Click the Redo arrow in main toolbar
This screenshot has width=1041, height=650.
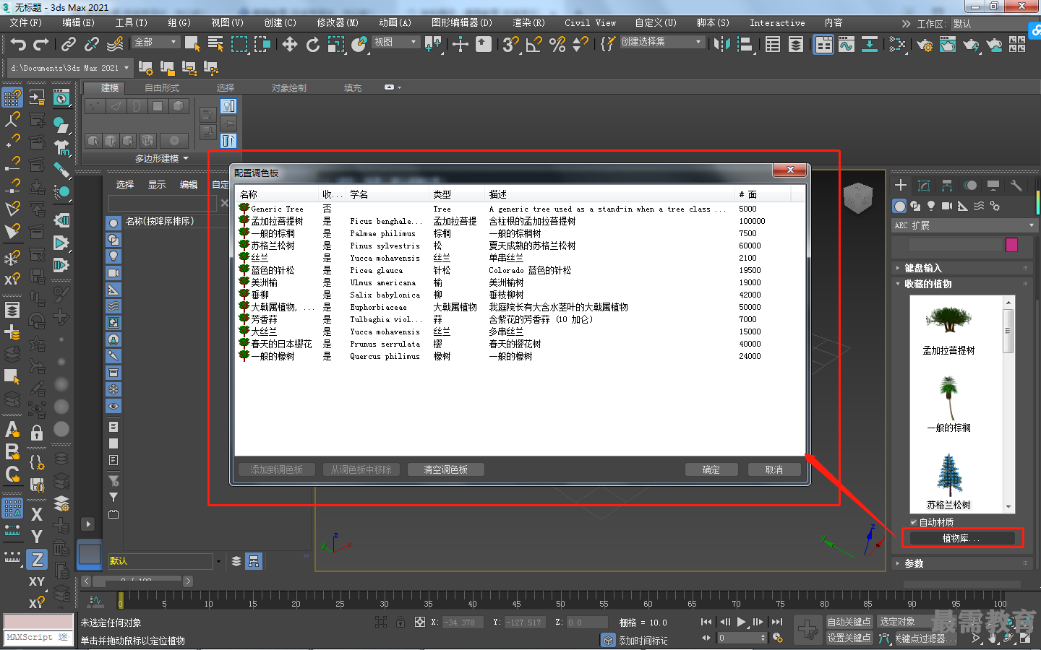[x=40, y=45]
